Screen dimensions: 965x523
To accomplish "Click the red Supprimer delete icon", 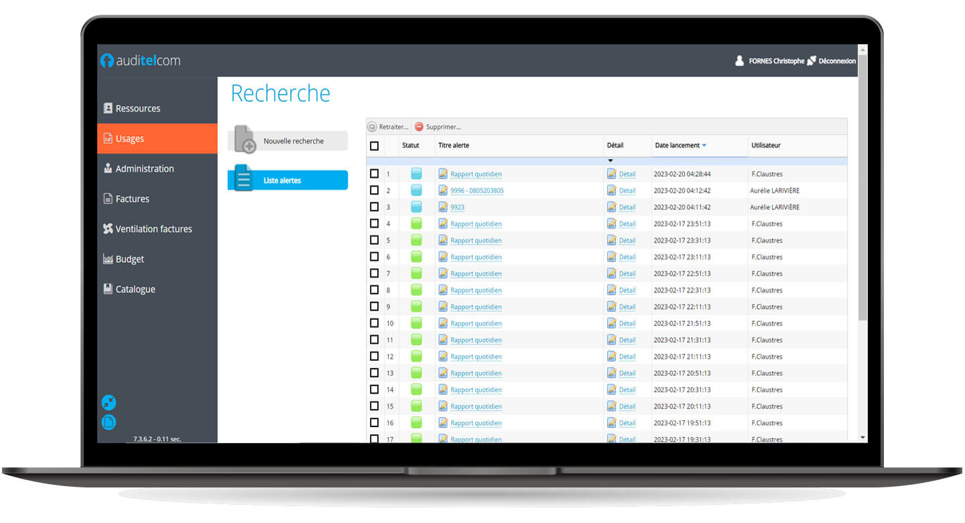I will point(420,127).
